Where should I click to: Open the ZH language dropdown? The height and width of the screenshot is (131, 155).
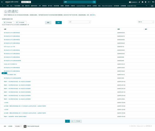[149, 2]
